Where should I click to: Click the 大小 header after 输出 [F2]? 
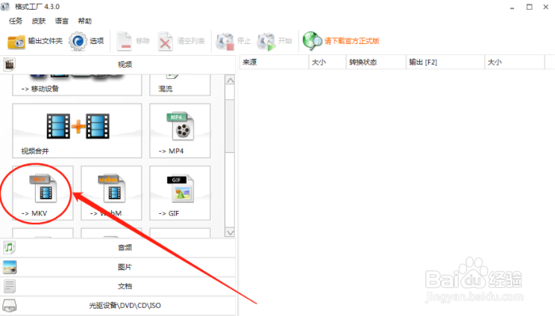[x=515, y=62]
